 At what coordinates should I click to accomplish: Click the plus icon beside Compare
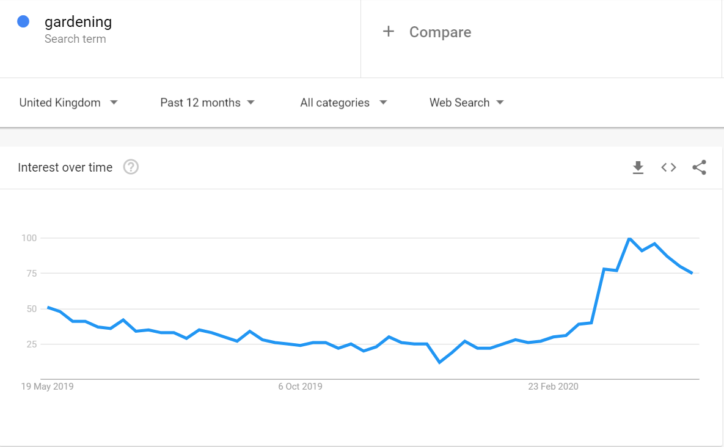click(388, 32)
